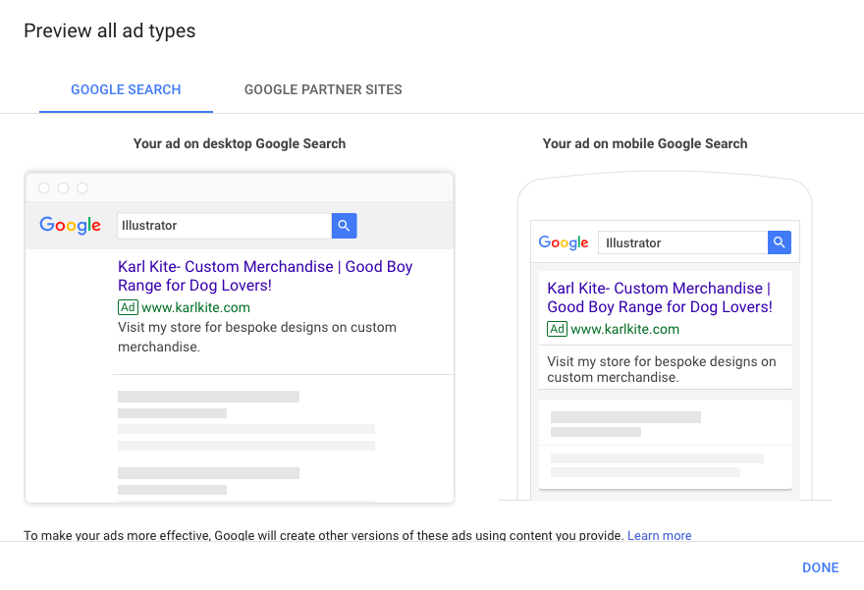Click the green Ad badge in mobile ad
The height and width of the screenshot is (590, 864).
pyautogui.click(x=557, y=329)
